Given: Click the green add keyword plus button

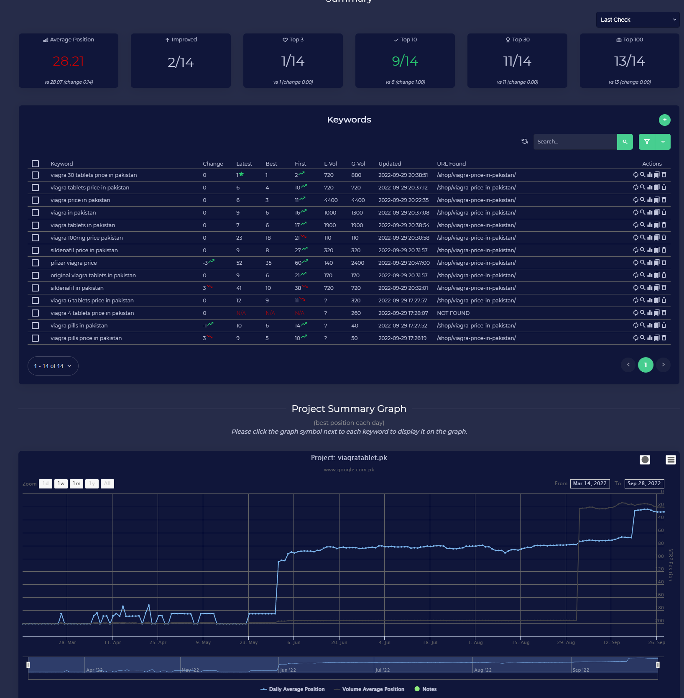Looking at the screenshot, I should click(664, 120).
